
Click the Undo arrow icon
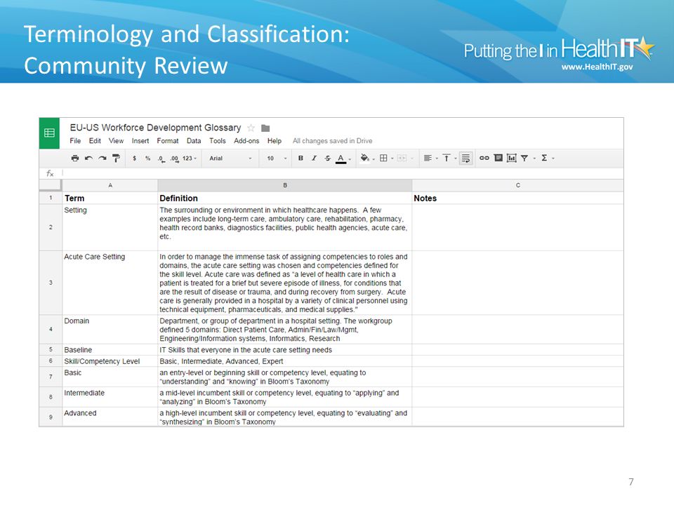88,158
